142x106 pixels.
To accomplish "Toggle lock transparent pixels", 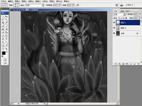I will click(x=119, y=18).
